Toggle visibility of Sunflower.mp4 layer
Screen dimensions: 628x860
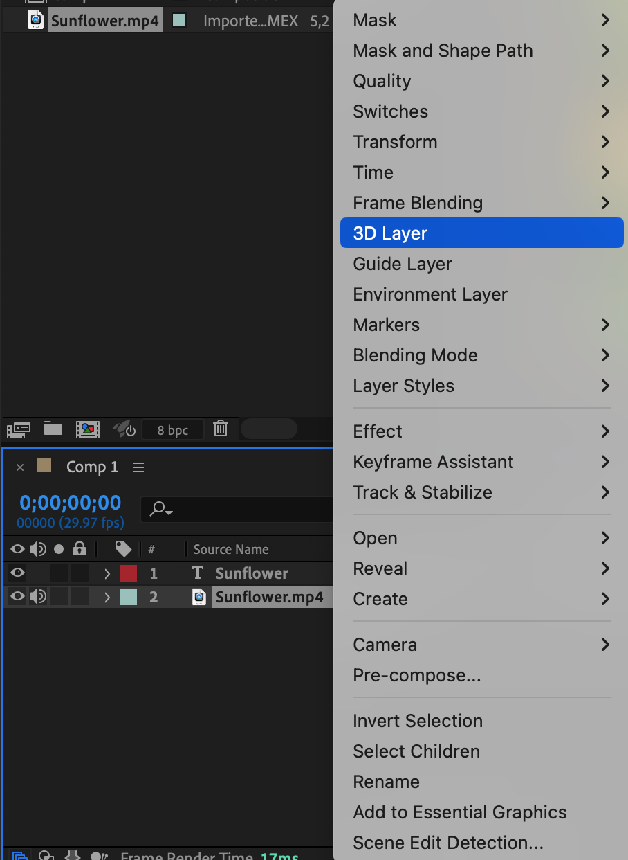coord(18,597)
